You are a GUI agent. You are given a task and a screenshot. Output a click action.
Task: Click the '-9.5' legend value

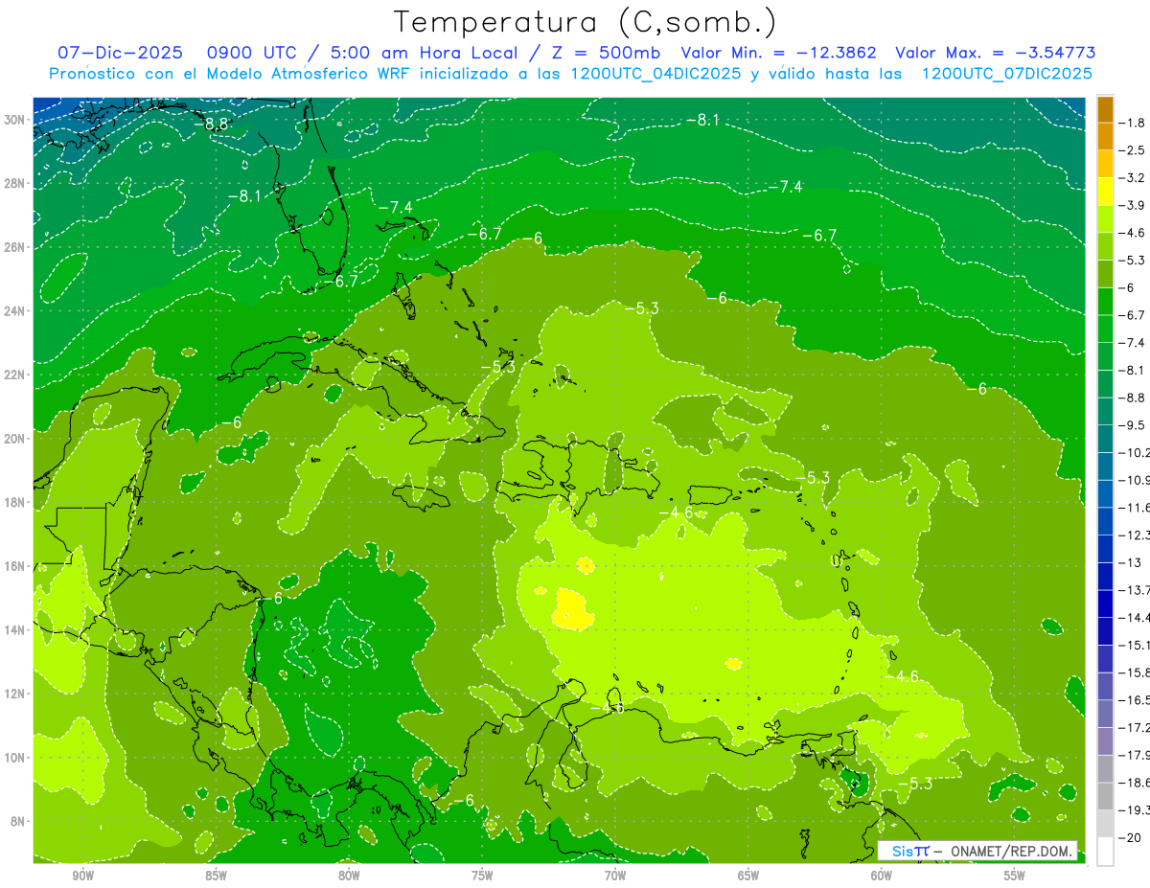1132,425
